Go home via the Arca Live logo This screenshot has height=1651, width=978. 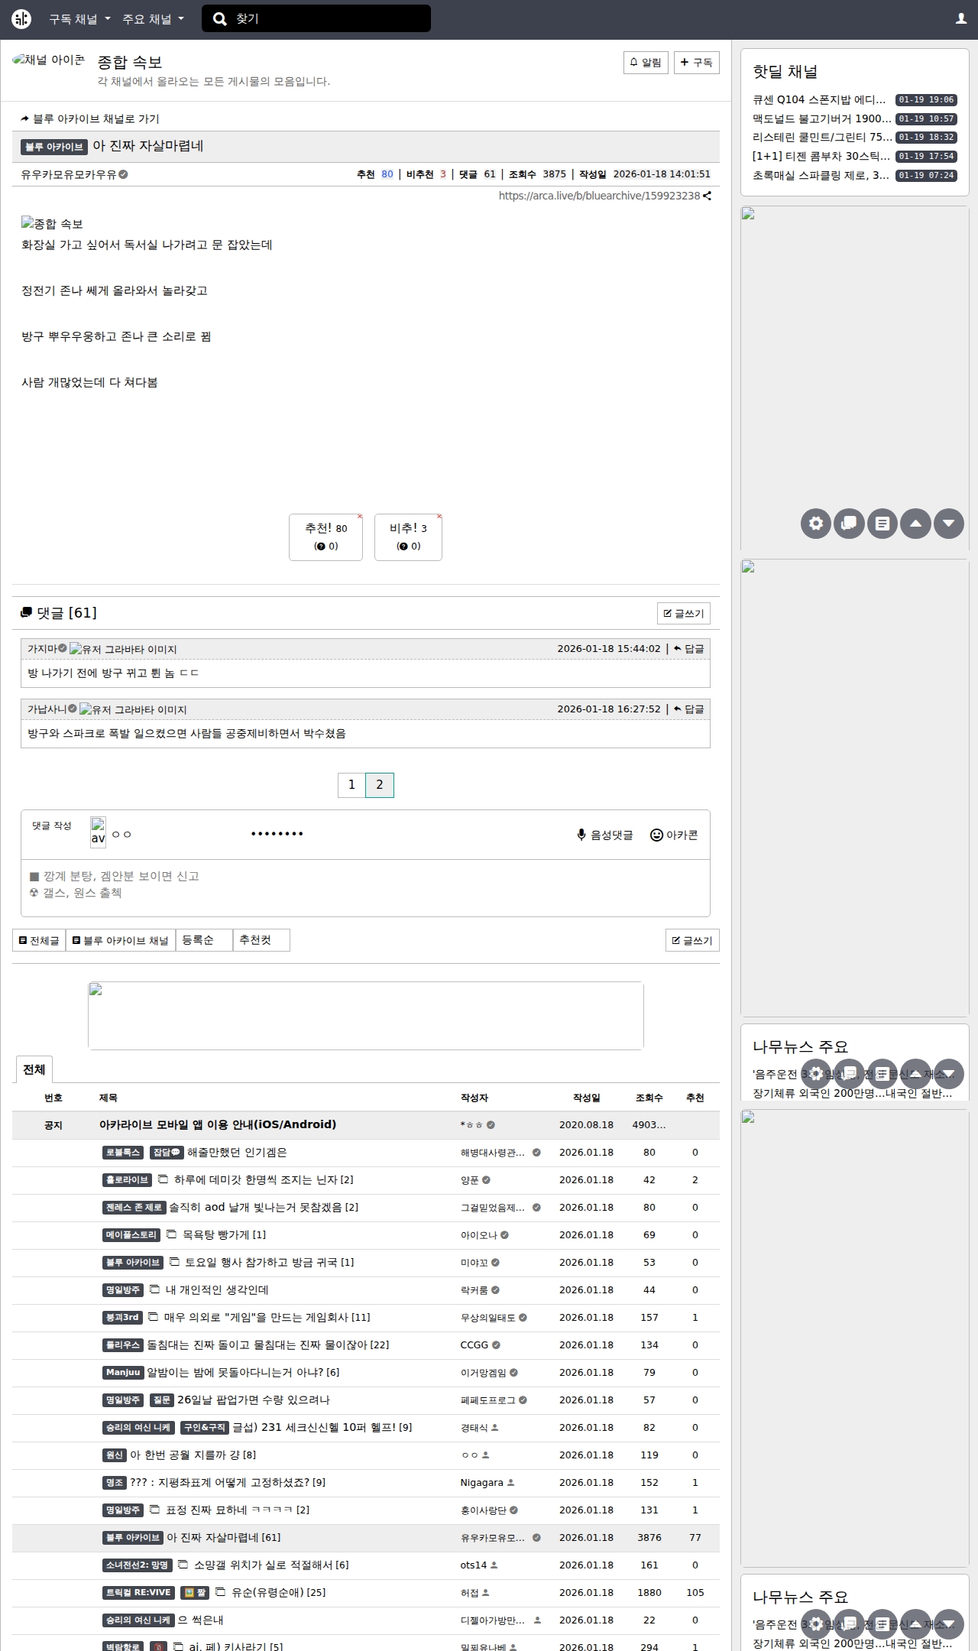point(21,19)
